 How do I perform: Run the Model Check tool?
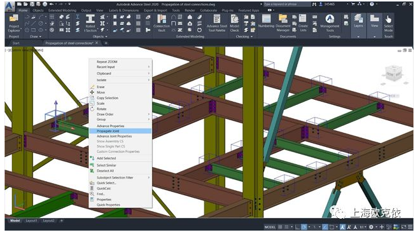click(x=234, y=24)
